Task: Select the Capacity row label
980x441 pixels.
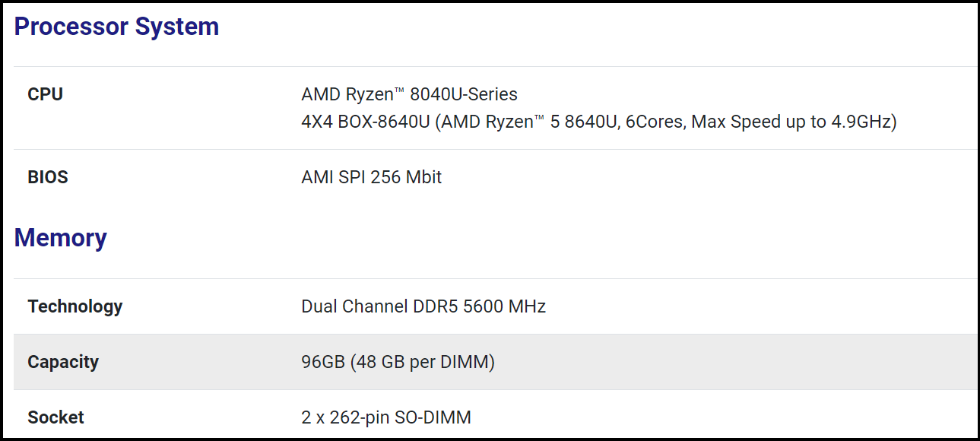Action: [x=63, y=362]
